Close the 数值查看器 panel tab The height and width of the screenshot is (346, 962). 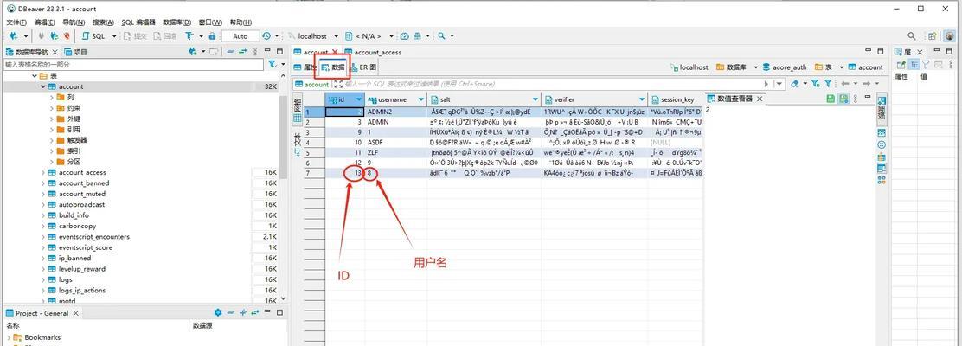click(760, 99)
